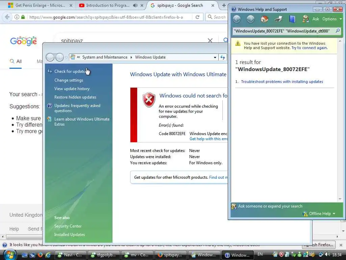The height and width of the screenshot is (260, 346).
Task: Open Security Center under See also
Action: [68, 226]
